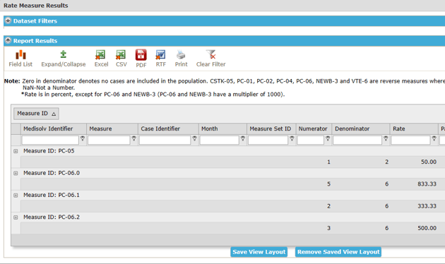The height and width of the screenshot is (264, 445).
Task: Focus the Numerator filter field
Action: [x=311, y=140]
